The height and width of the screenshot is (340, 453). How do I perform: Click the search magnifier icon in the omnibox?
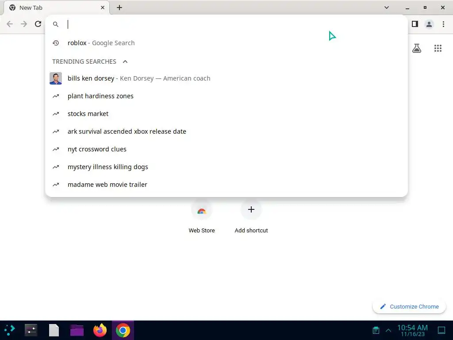(55, 24)
